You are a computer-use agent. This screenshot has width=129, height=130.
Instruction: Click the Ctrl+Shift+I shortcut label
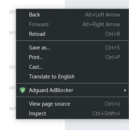coord(106,114)
